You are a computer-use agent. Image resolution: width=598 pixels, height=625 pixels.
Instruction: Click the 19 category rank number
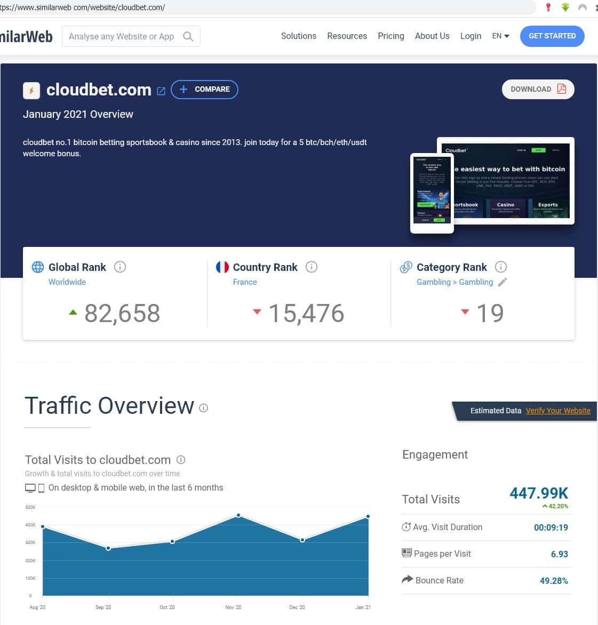[x=490, y=313]
